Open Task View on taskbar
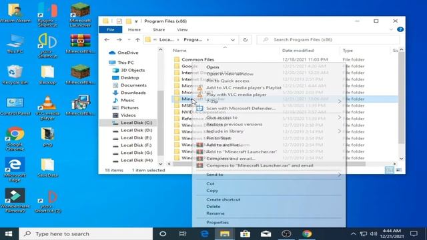This screenshot has width=427, height=240. click(x=183, y=234)
